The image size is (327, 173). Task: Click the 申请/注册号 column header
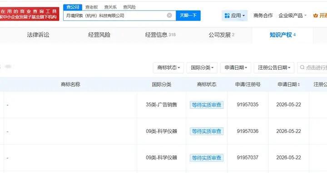point(248,84)
